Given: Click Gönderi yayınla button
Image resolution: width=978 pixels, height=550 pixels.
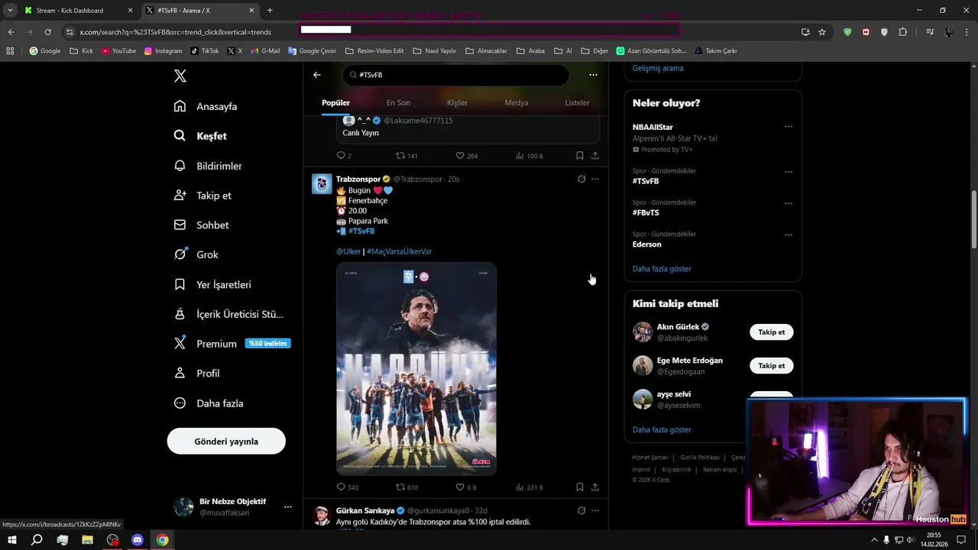Looking at the screenshot, I should [226, 441].
